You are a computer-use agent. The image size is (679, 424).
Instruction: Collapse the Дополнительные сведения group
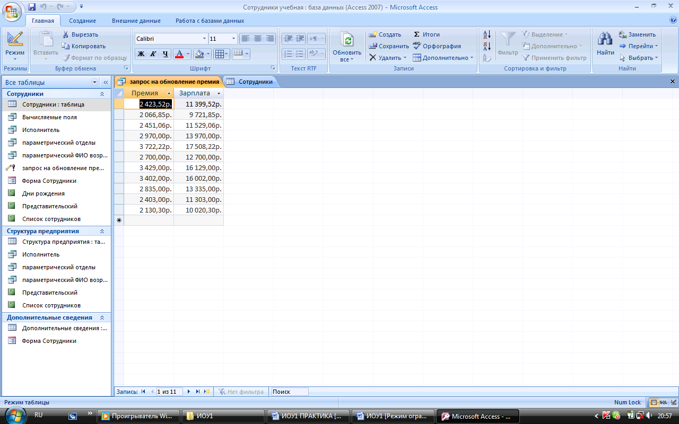(102, 317)
